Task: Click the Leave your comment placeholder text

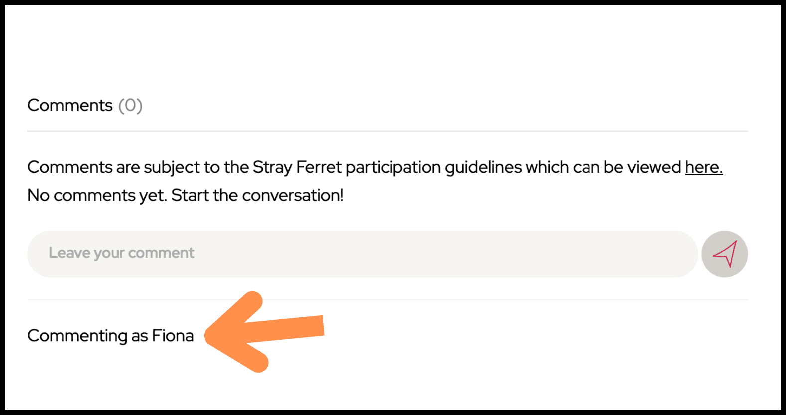Action: (x=121, y=253)
